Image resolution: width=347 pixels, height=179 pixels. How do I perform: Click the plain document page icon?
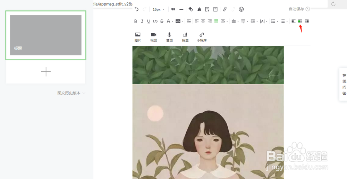tap(215, 9)
